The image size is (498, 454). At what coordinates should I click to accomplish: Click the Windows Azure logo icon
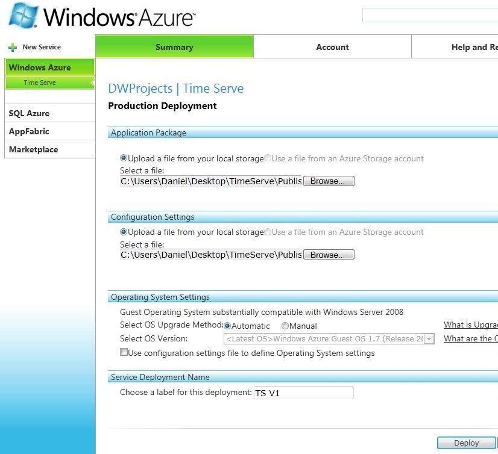point(24,16)
